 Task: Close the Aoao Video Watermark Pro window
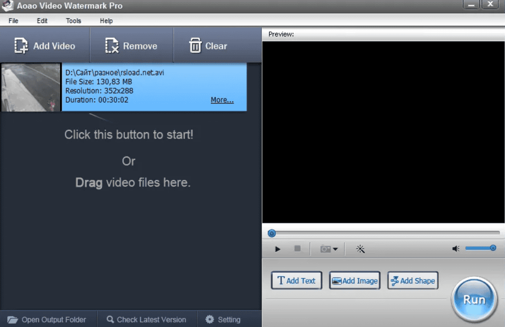490,4
